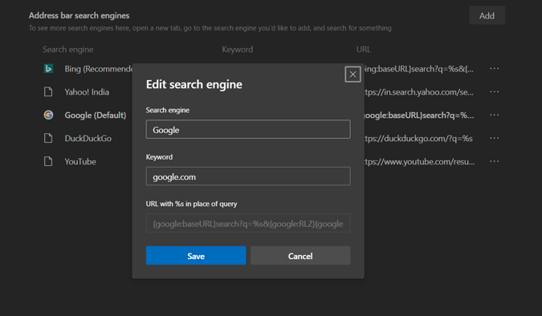
Task: Click the YouTube URL text
Action: 419,161
